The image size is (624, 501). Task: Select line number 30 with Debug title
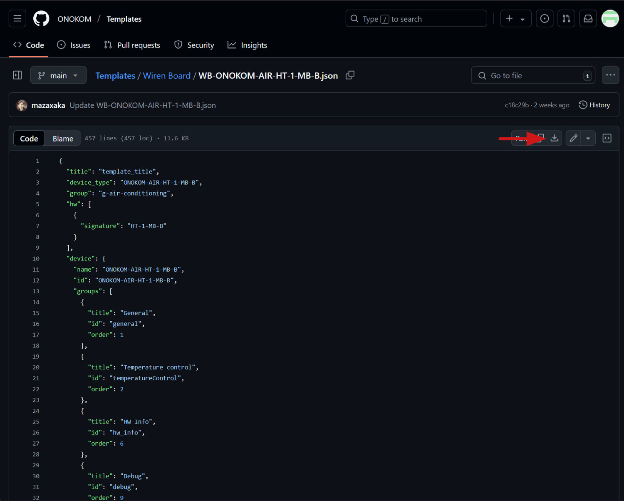[x=36, y=476]
